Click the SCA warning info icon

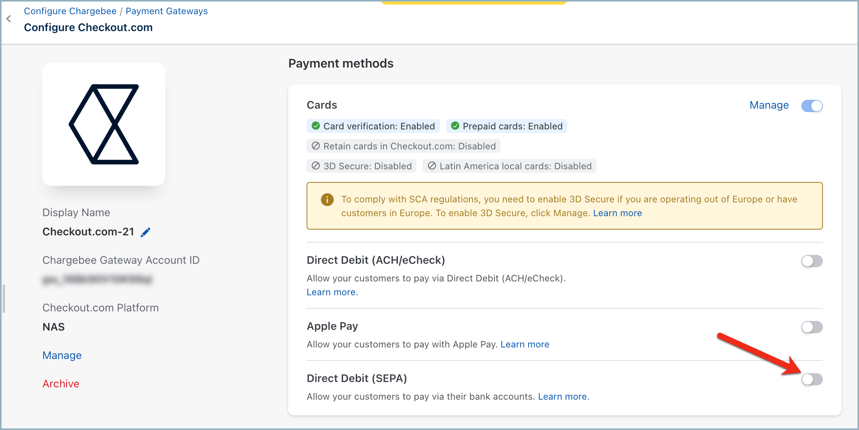pos(327,200)
